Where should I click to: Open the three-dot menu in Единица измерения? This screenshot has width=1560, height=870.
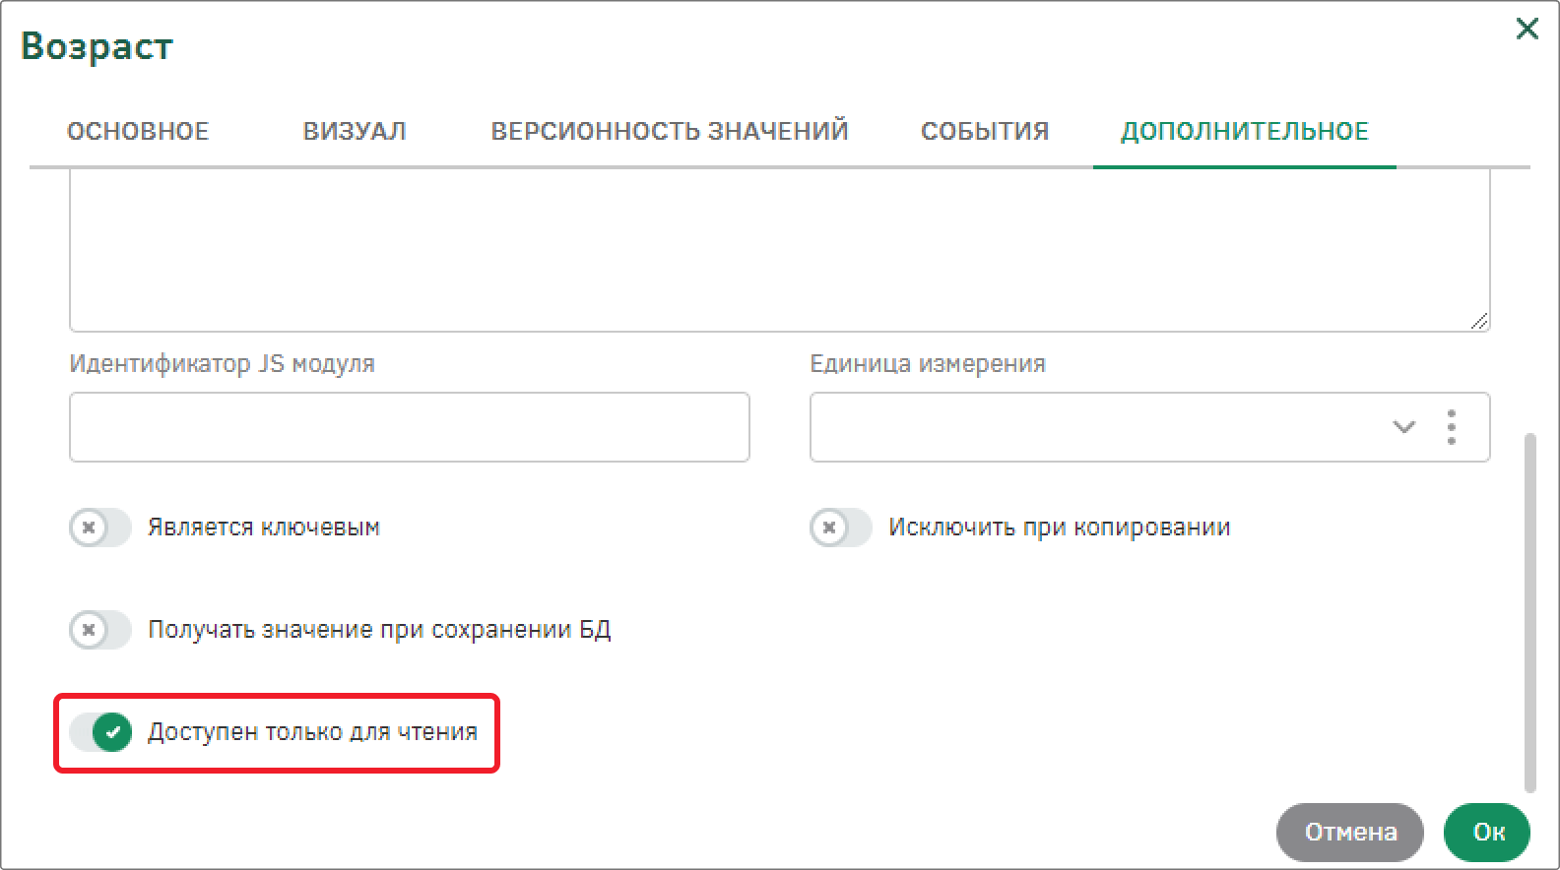(x=1452, y=427)
